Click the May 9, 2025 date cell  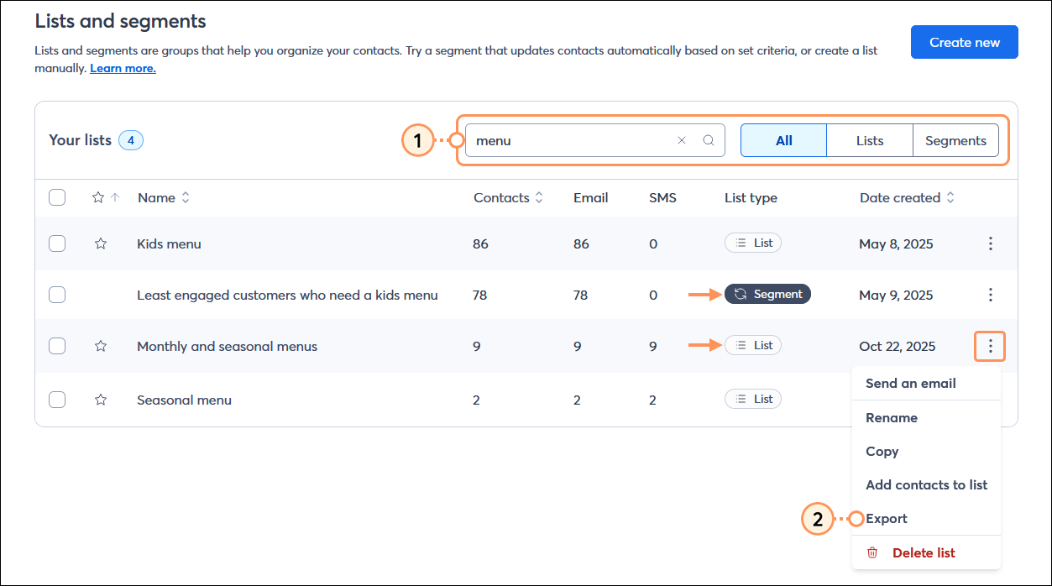(896, 295)
